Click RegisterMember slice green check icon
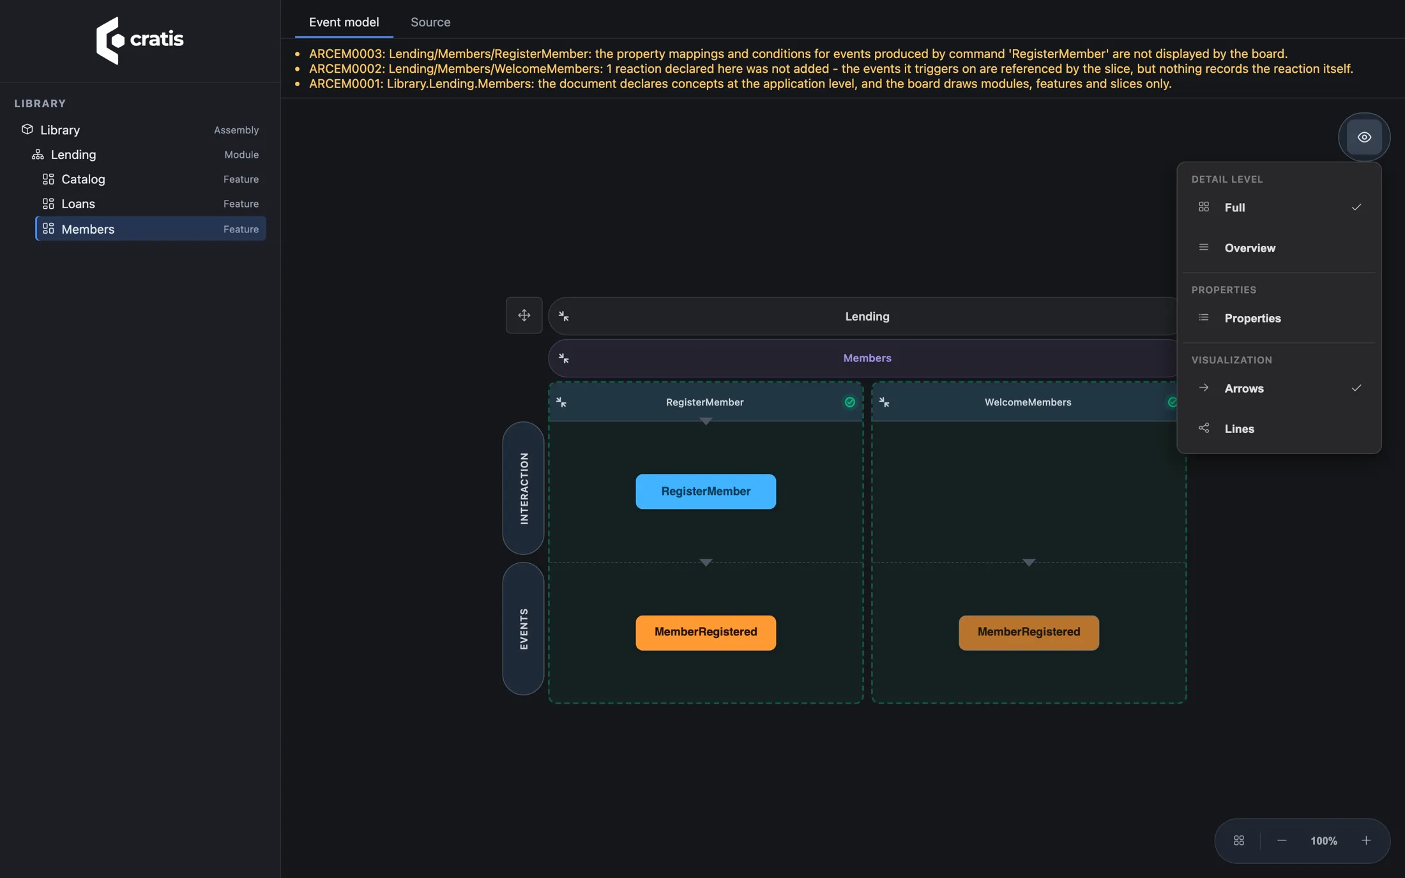Image resolution: width=1405 pixels, height=878 pixels. (x=850, y=402)
